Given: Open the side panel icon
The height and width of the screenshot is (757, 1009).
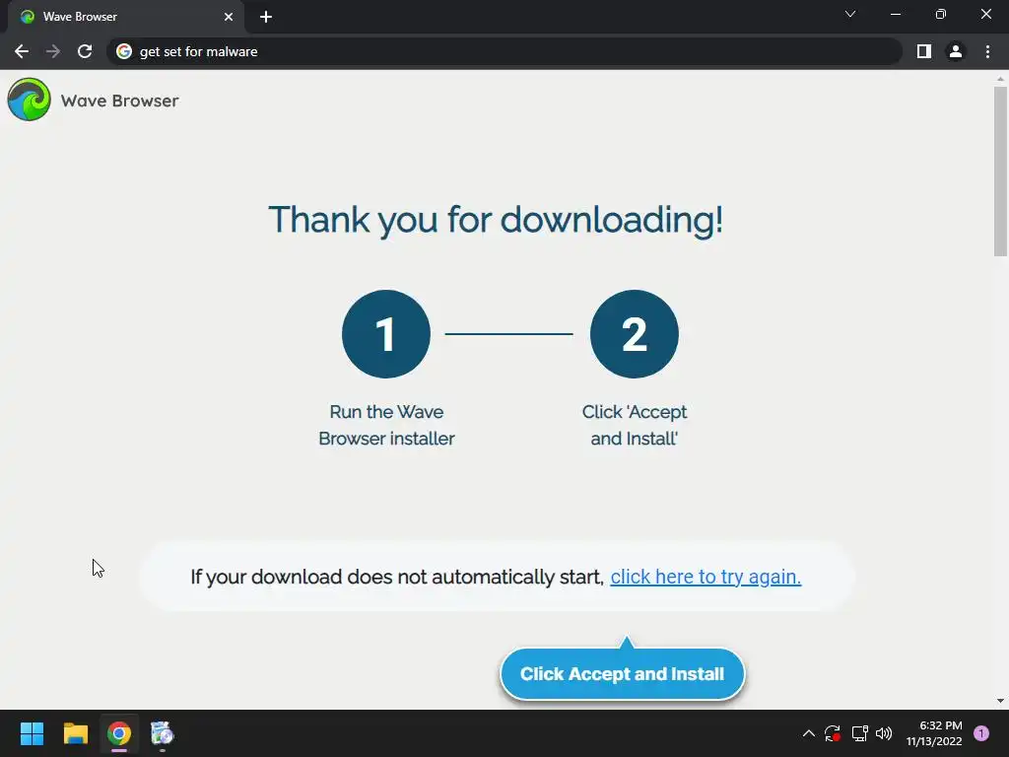Looking at the screenshot, I should point(924,51).
